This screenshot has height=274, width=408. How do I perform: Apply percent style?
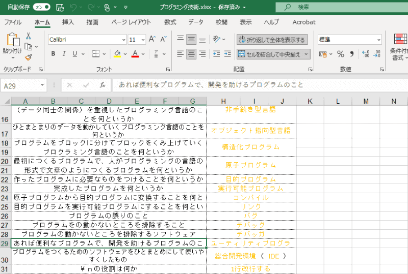(x=340, y=54)
